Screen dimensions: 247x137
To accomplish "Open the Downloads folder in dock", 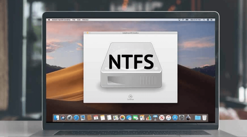I will (x=197, y=117).
